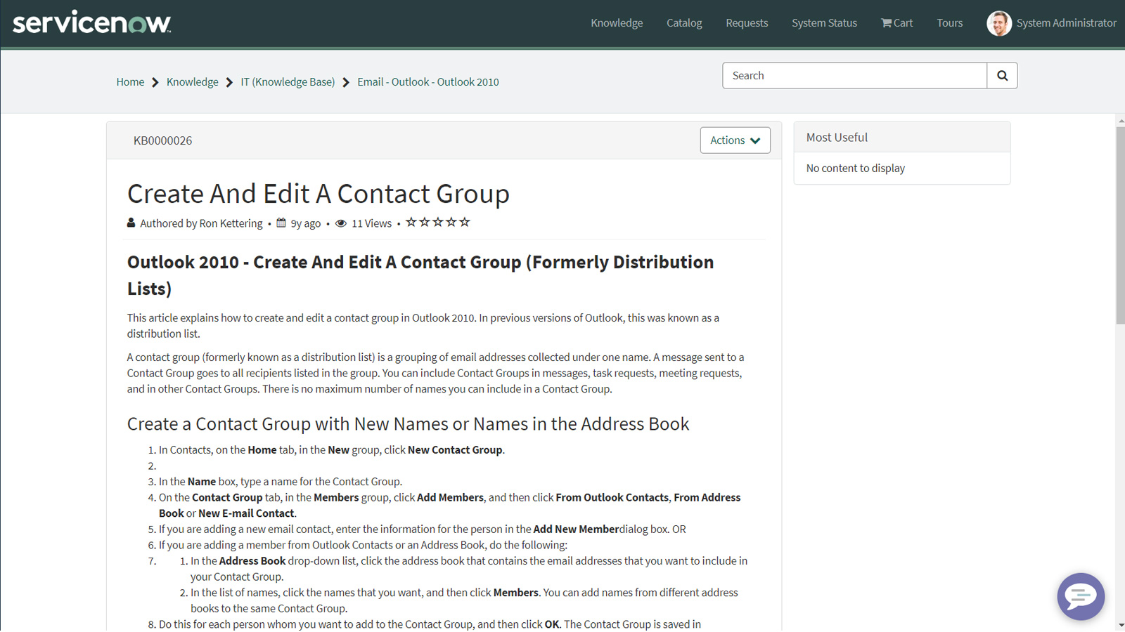Click the Most Useful panel heading
This screenshot has width=1125, height=632.
pos(837,138)
